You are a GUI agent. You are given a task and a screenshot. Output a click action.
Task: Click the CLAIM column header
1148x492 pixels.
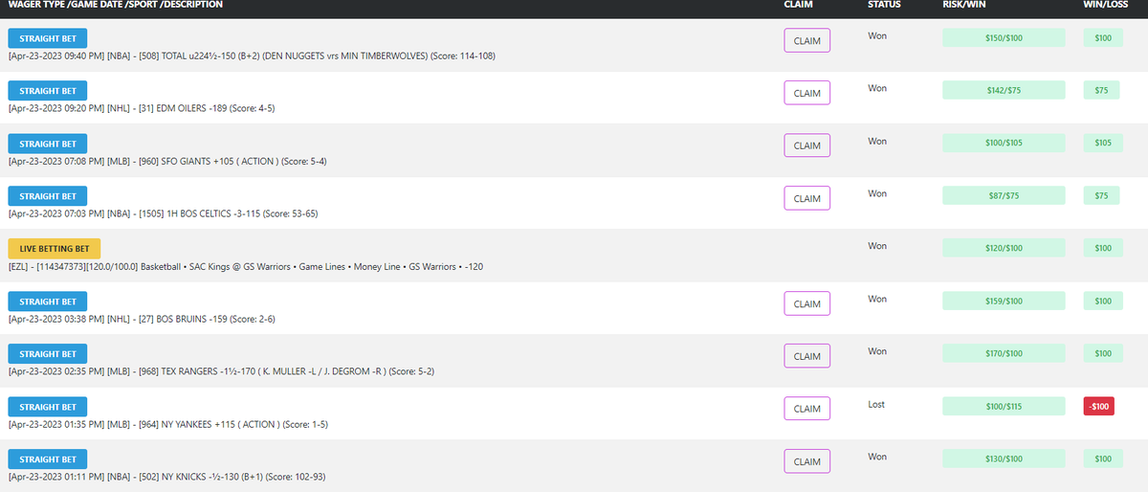pyautogui.click(x=798, y=5)
